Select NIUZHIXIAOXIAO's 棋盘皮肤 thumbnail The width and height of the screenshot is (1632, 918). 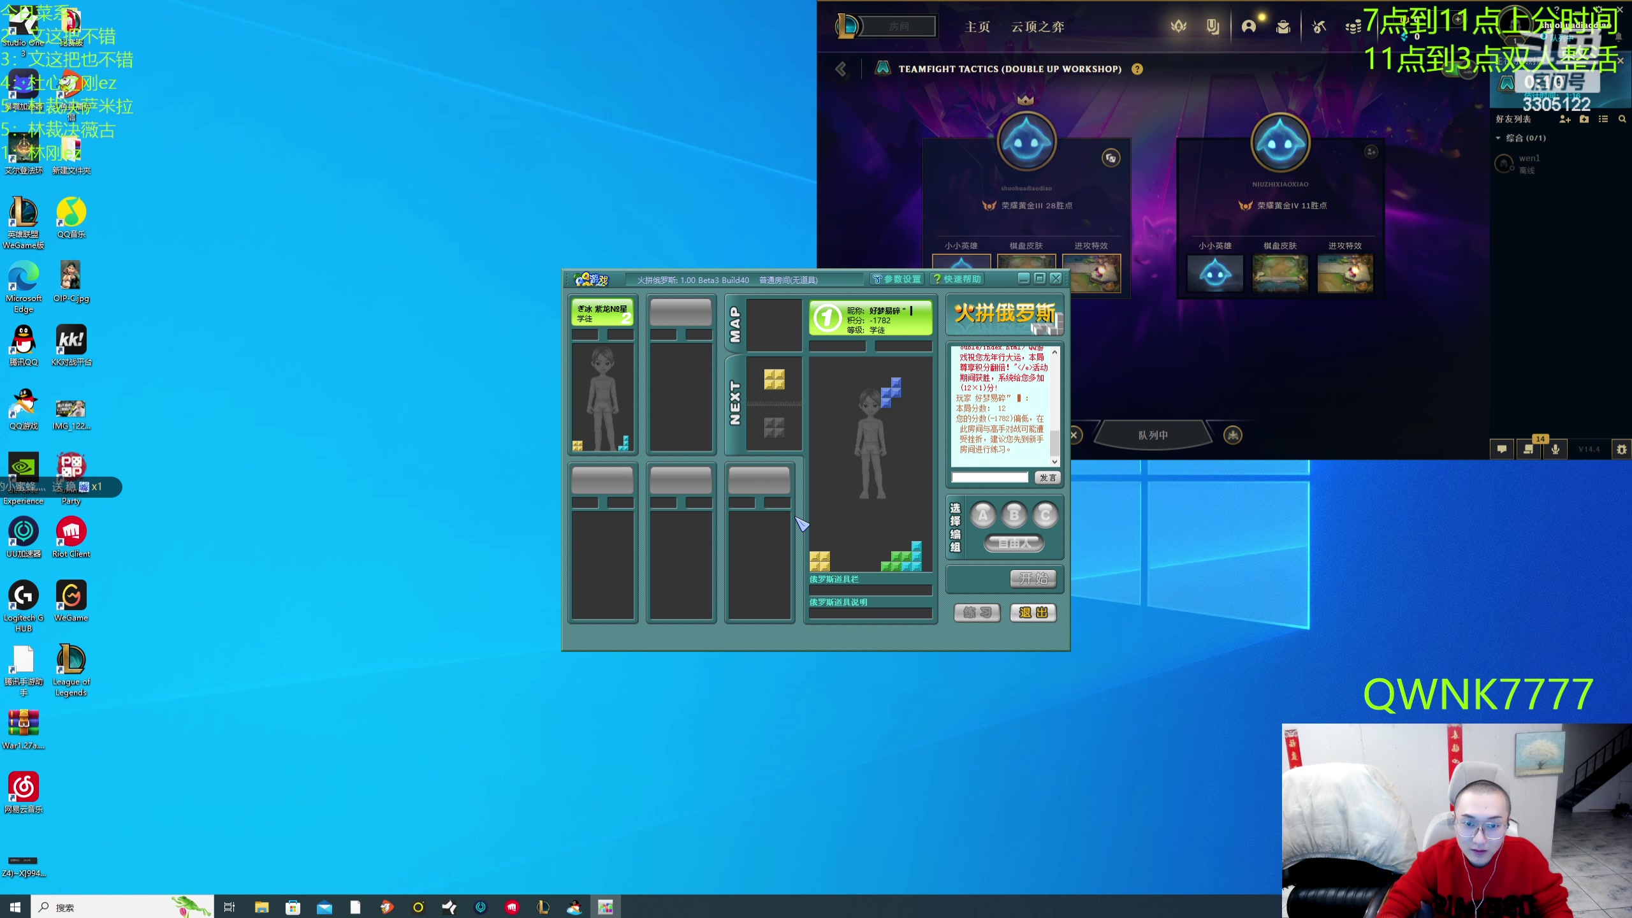click(1280, 273)
